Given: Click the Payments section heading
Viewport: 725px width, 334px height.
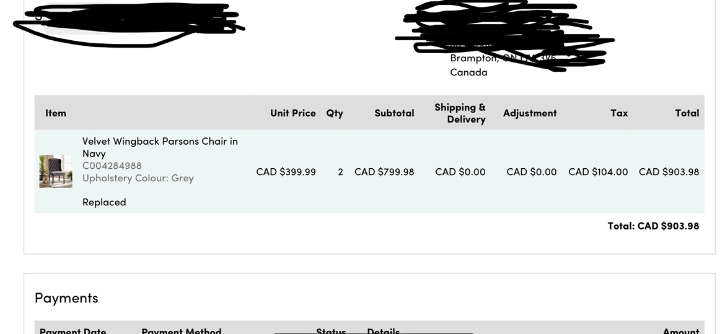Looking at the screenshot, I should (x=66, y=298).
